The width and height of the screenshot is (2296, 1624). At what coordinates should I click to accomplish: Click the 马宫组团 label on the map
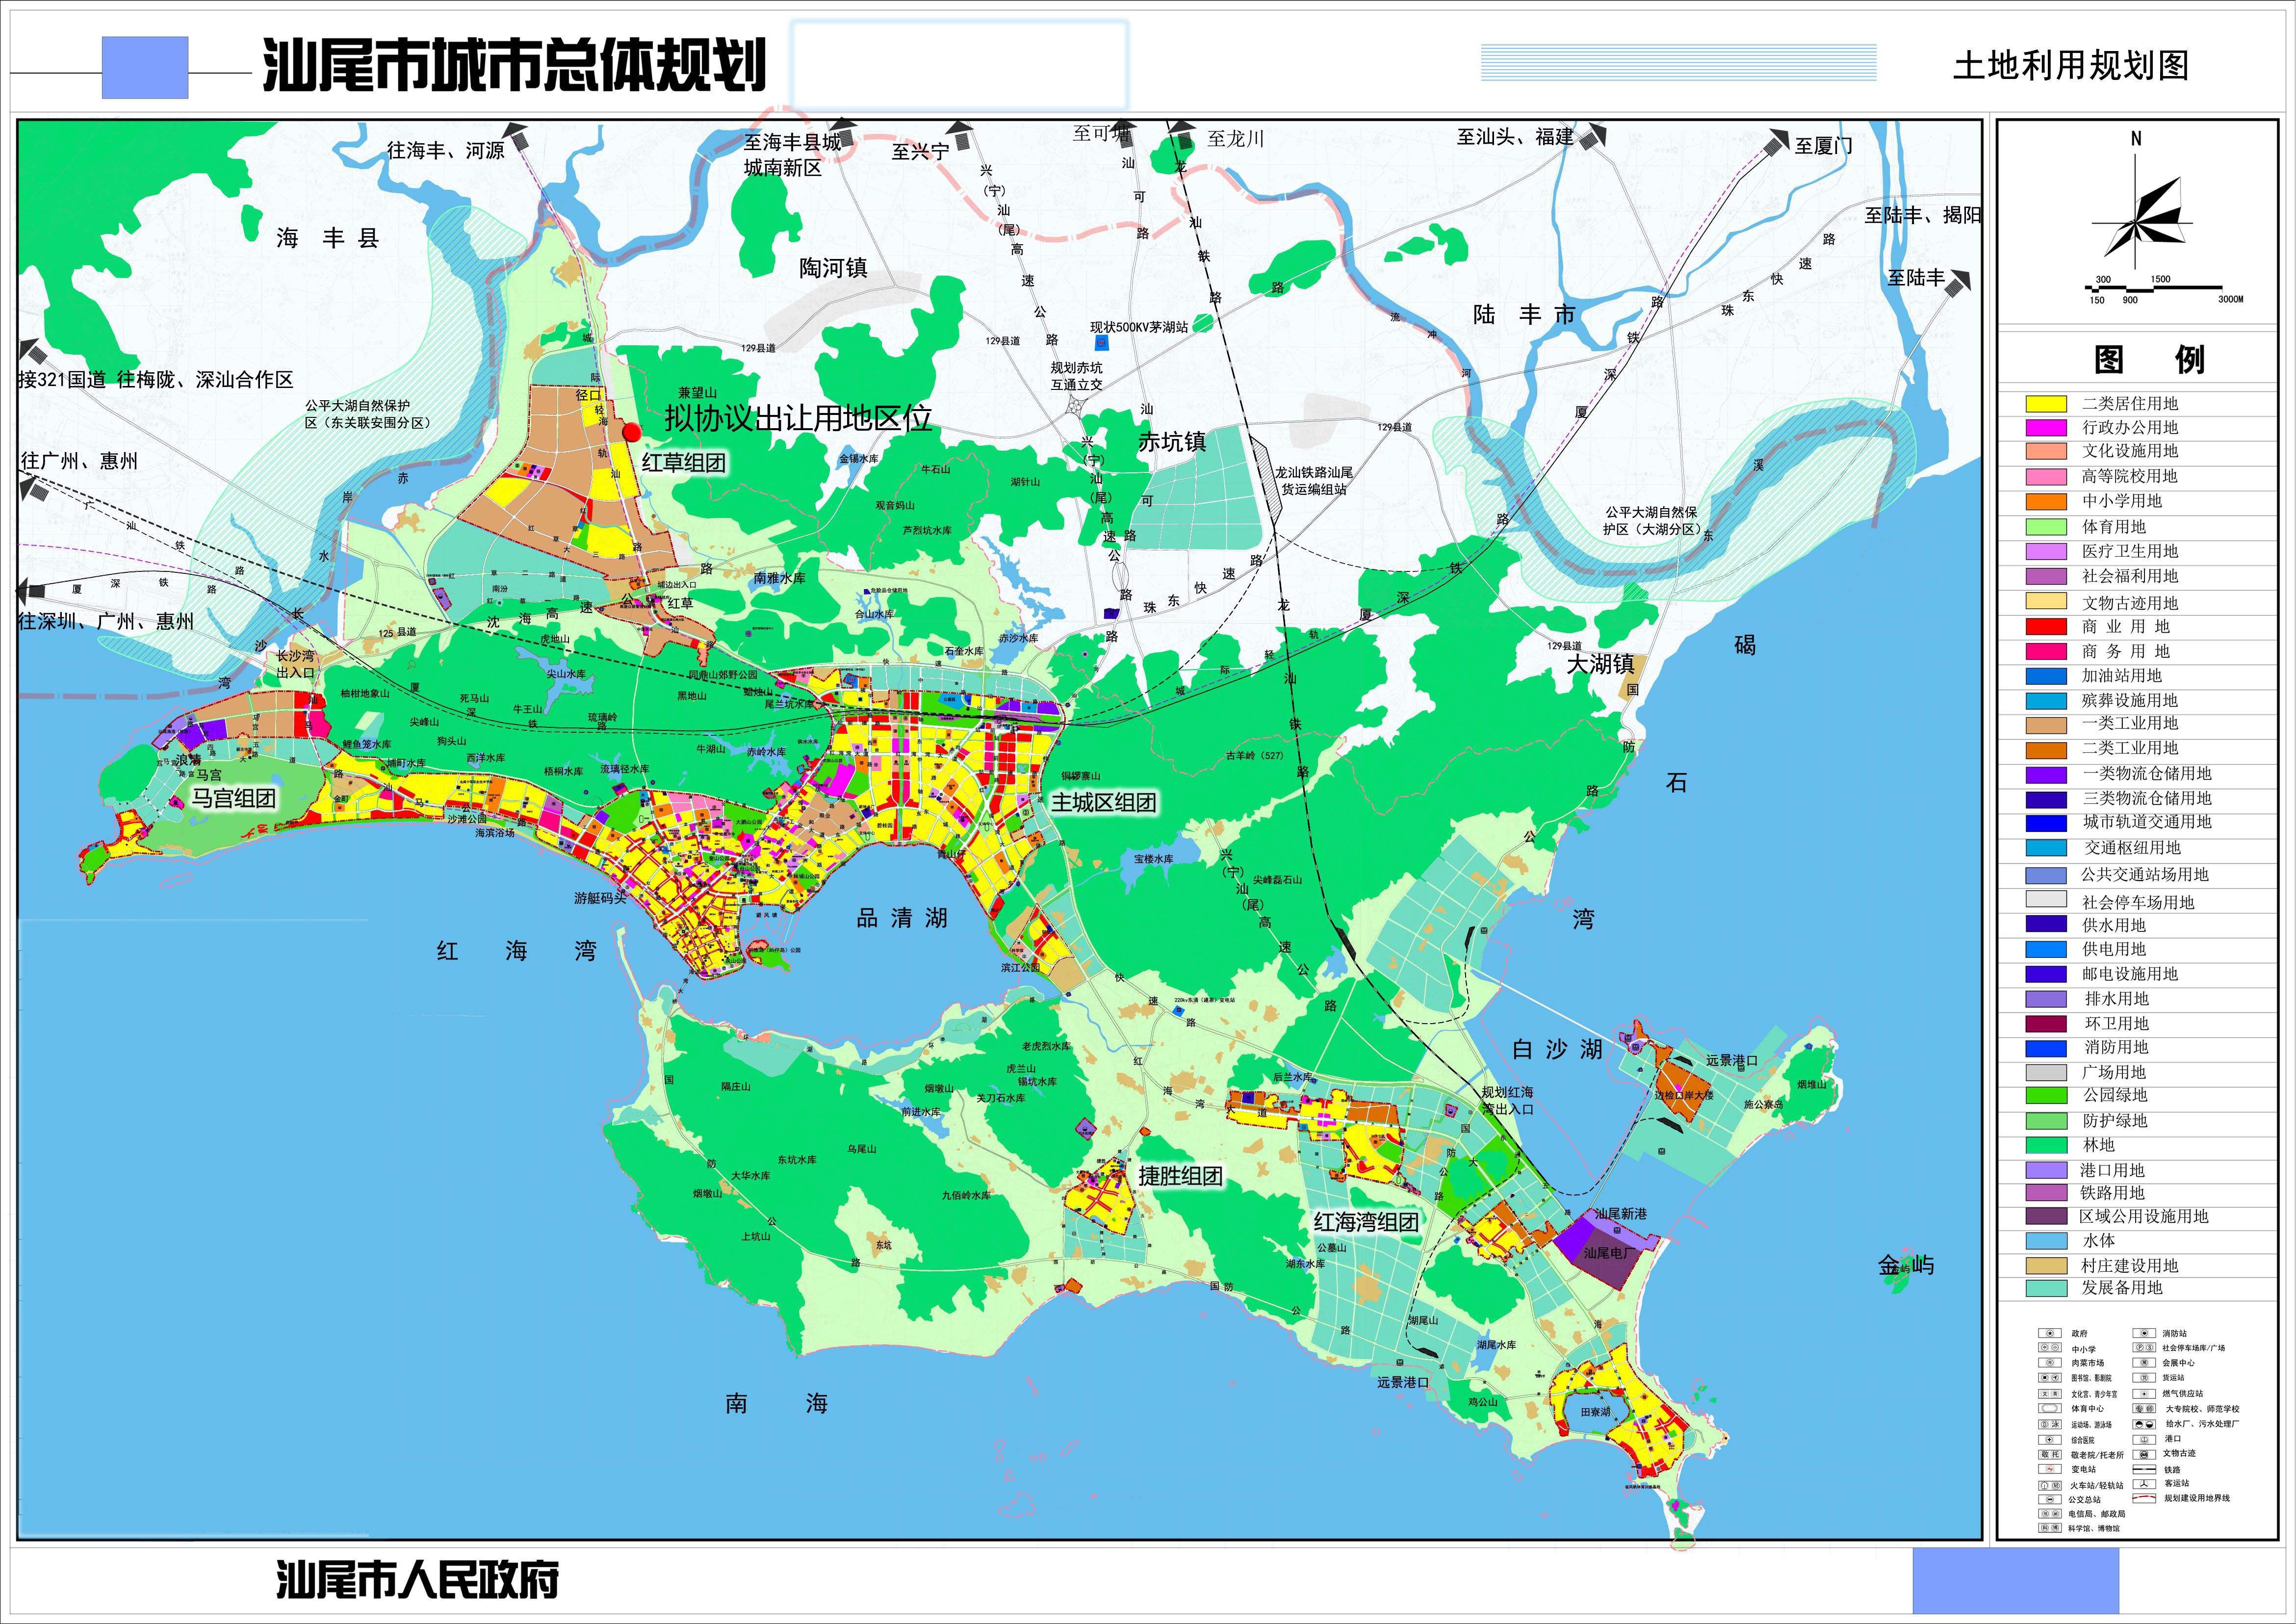click(x=233, y=798)
